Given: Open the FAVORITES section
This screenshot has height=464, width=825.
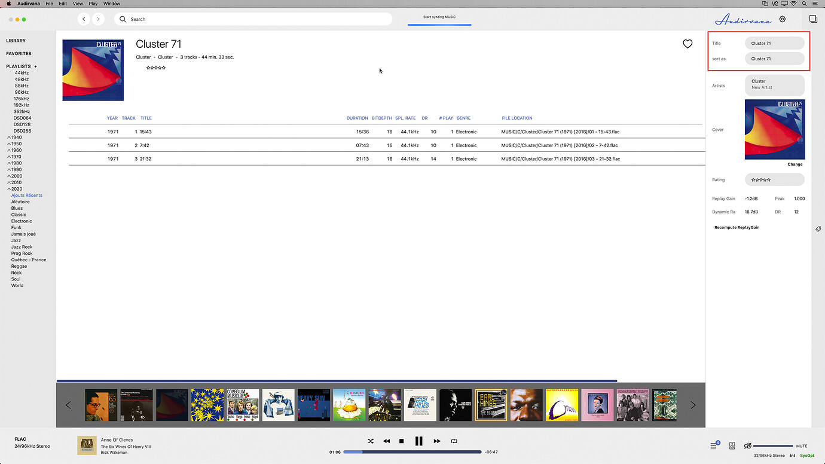Looking at the screenshot, I should 19,54.
